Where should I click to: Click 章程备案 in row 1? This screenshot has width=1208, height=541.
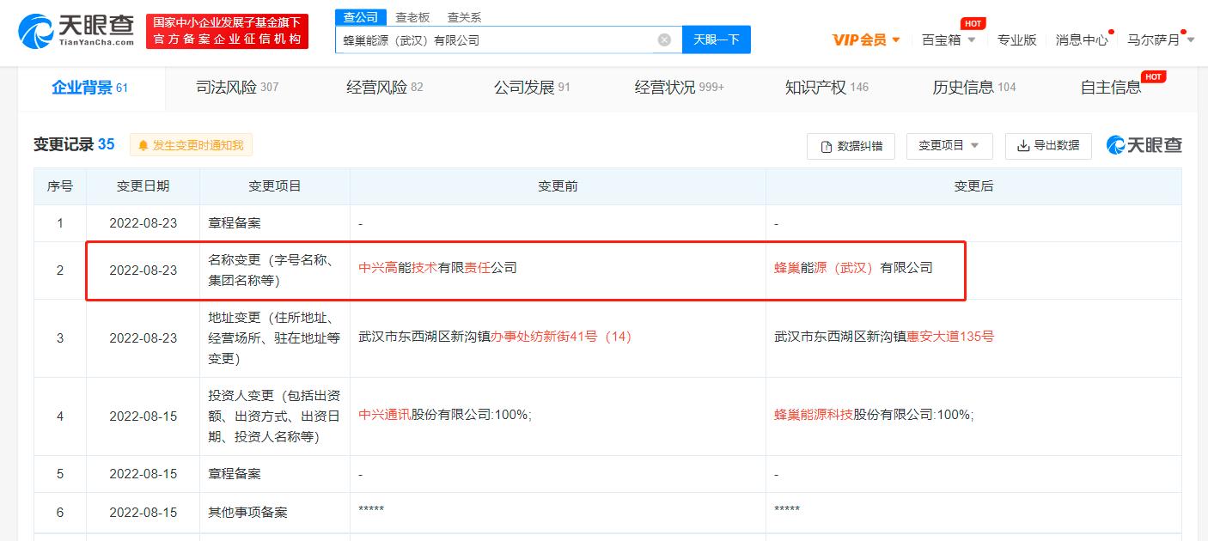pyautogui.click(x=235, y=223)
